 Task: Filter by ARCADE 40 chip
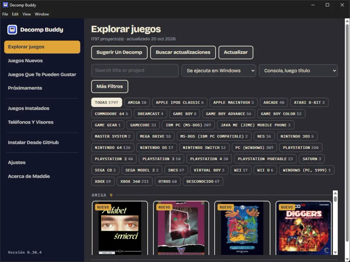coord(274,102)
